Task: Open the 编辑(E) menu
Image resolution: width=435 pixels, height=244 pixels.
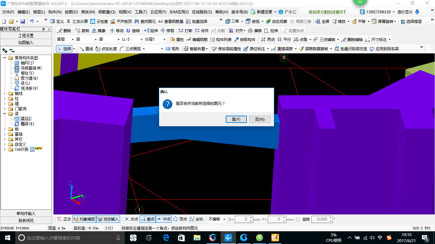Action: click(24, 12)
